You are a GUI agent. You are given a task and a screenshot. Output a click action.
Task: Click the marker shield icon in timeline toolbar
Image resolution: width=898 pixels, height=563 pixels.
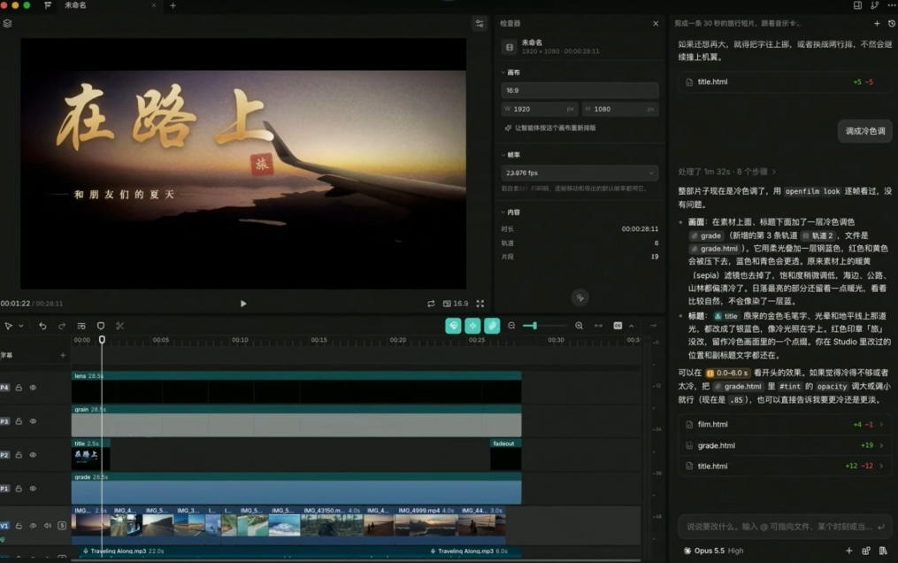[x=101, y=326]
